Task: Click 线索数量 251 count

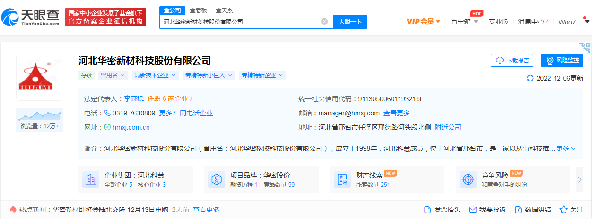Action: coord(373,185)
